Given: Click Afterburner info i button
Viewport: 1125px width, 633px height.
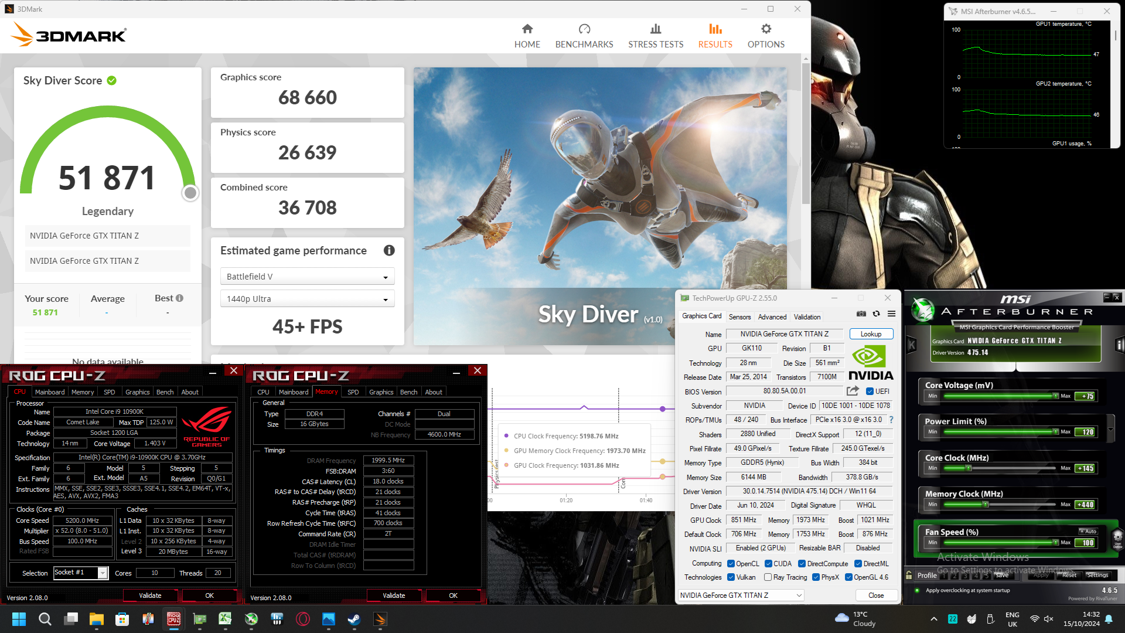Looking at the screenshot, I should pyautogui.click(x=1119, y=345).
